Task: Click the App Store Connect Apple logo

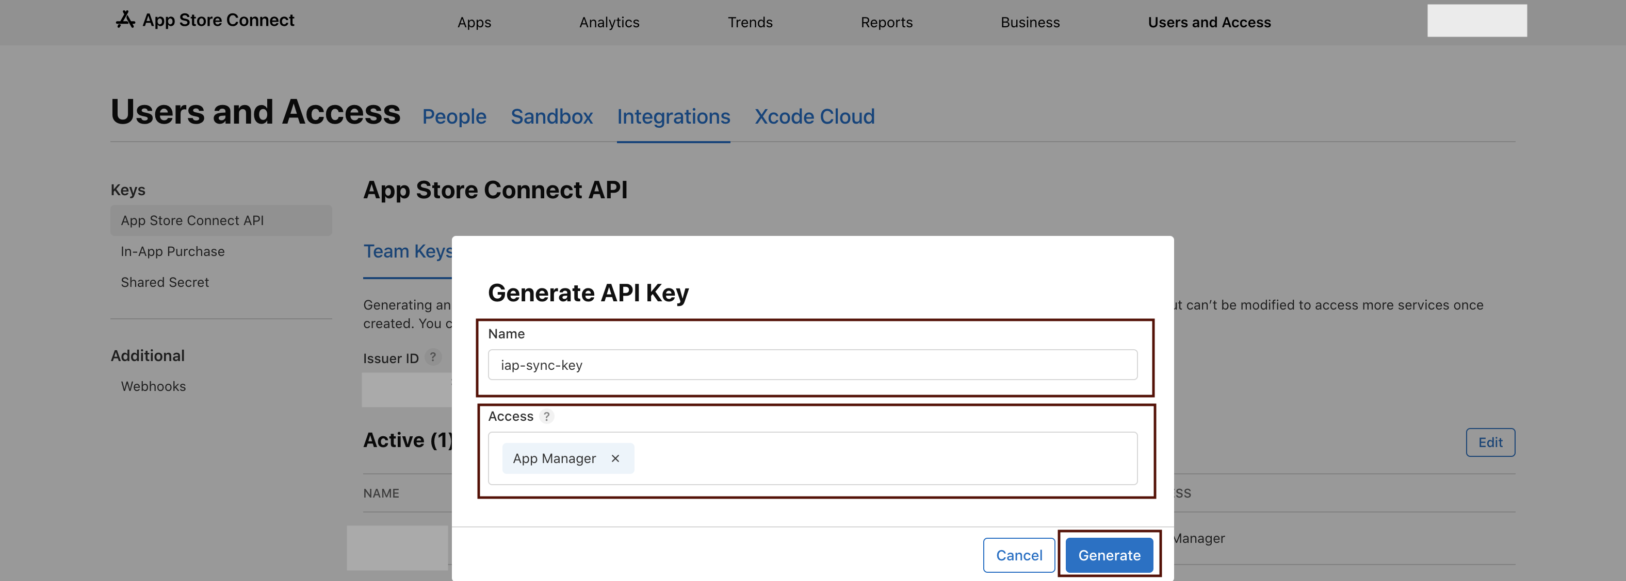Action: (125, 19)
